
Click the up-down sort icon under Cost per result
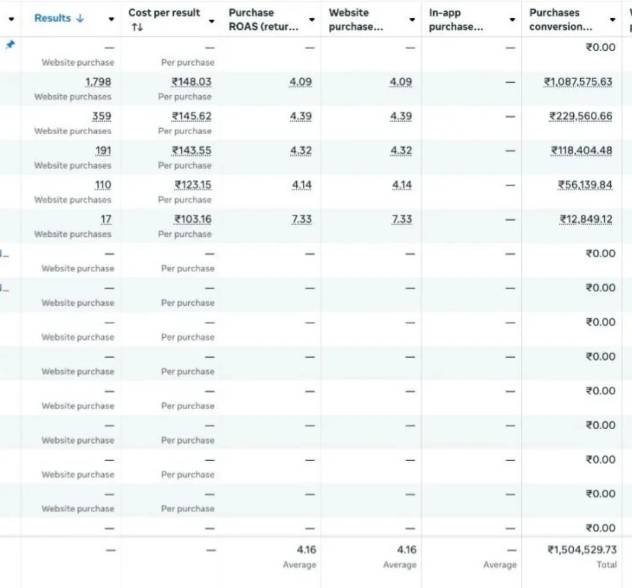pos(137,28)
